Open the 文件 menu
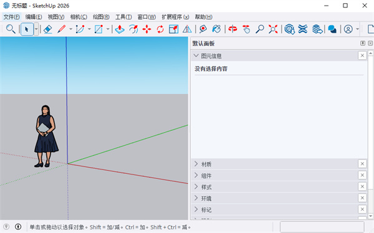The image size is (374, 233). (x=11, y=17)
